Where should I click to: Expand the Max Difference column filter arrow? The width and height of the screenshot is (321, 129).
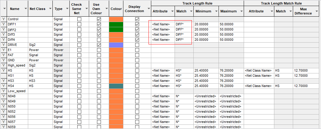(317, 11)
